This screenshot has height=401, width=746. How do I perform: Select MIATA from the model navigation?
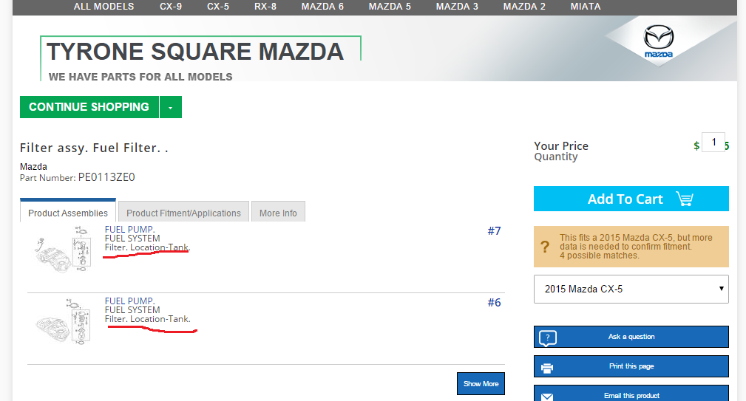[x=586, y=7]
